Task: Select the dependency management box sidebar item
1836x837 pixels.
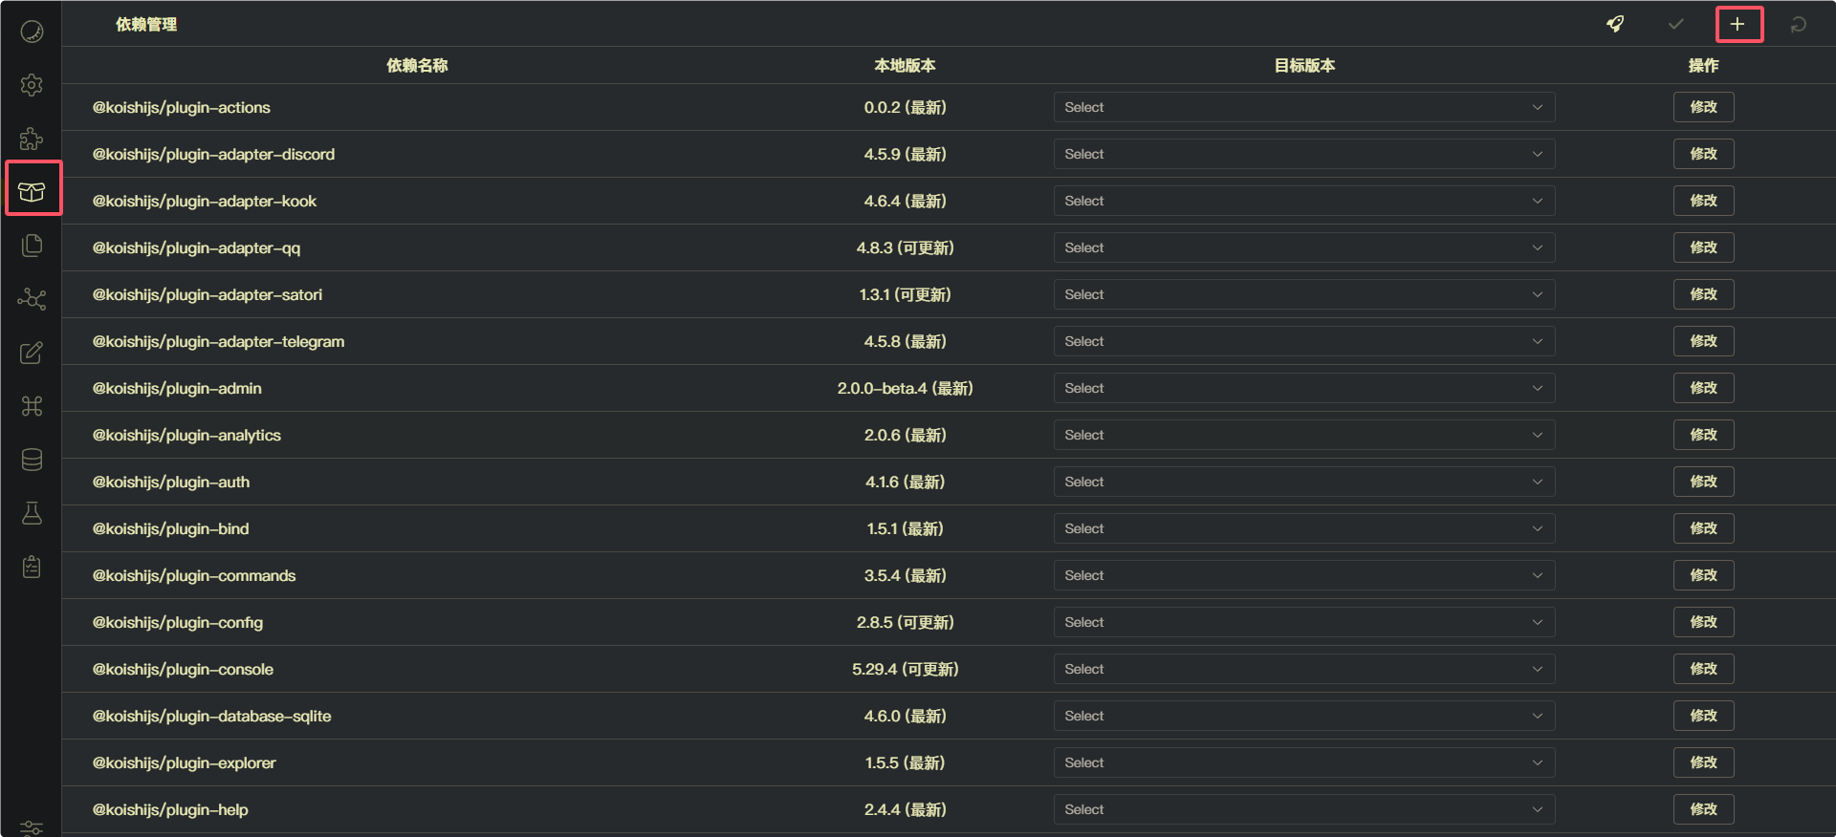Action: [32, 192]
